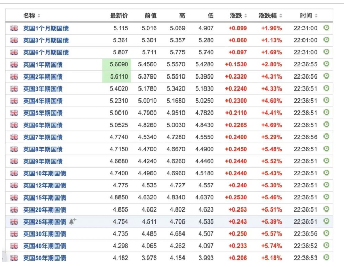
Task: Open the 英国20年期国债 link
Action: point(45,210)
